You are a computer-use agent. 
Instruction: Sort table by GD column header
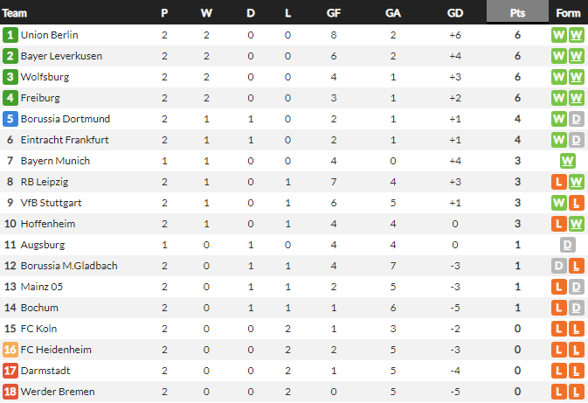pyautogui.click(x=455, y=13)
